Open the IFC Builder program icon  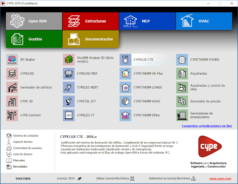point(12,59)
